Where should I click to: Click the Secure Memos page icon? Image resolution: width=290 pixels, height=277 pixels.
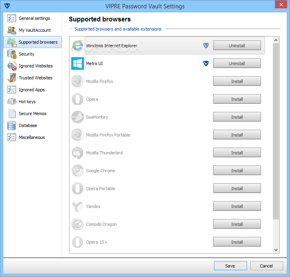[12, 113]
